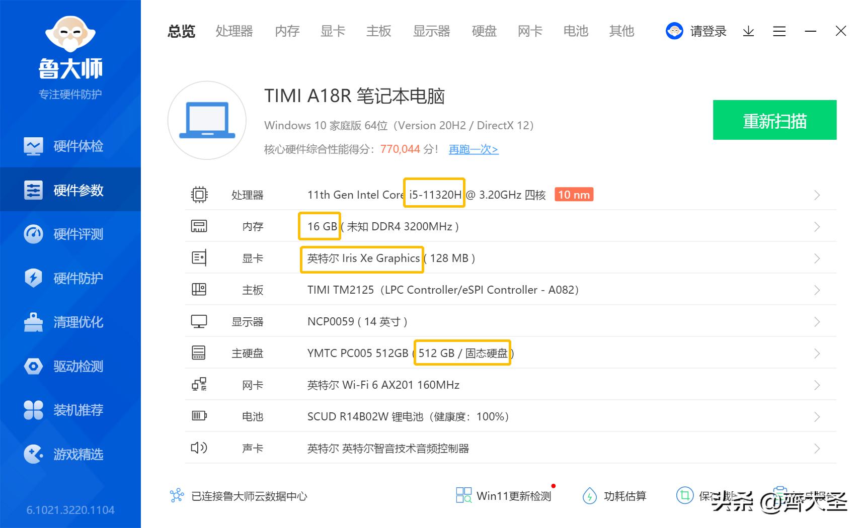Start 驱动检测 driver check
863x528 pixels.
pos(70,367)
